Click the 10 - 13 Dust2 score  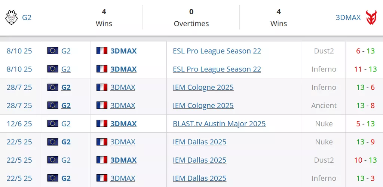click(365, 160)
